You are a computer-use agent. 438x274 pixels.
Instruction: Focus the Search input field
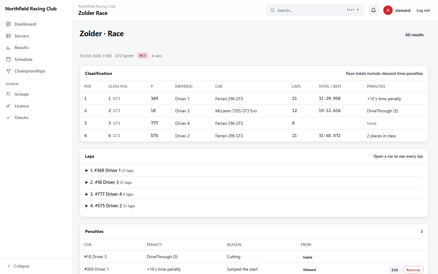[315, 10]
